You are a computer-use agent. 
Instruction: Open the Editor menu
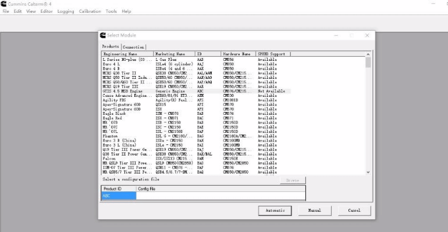point(47,12)
